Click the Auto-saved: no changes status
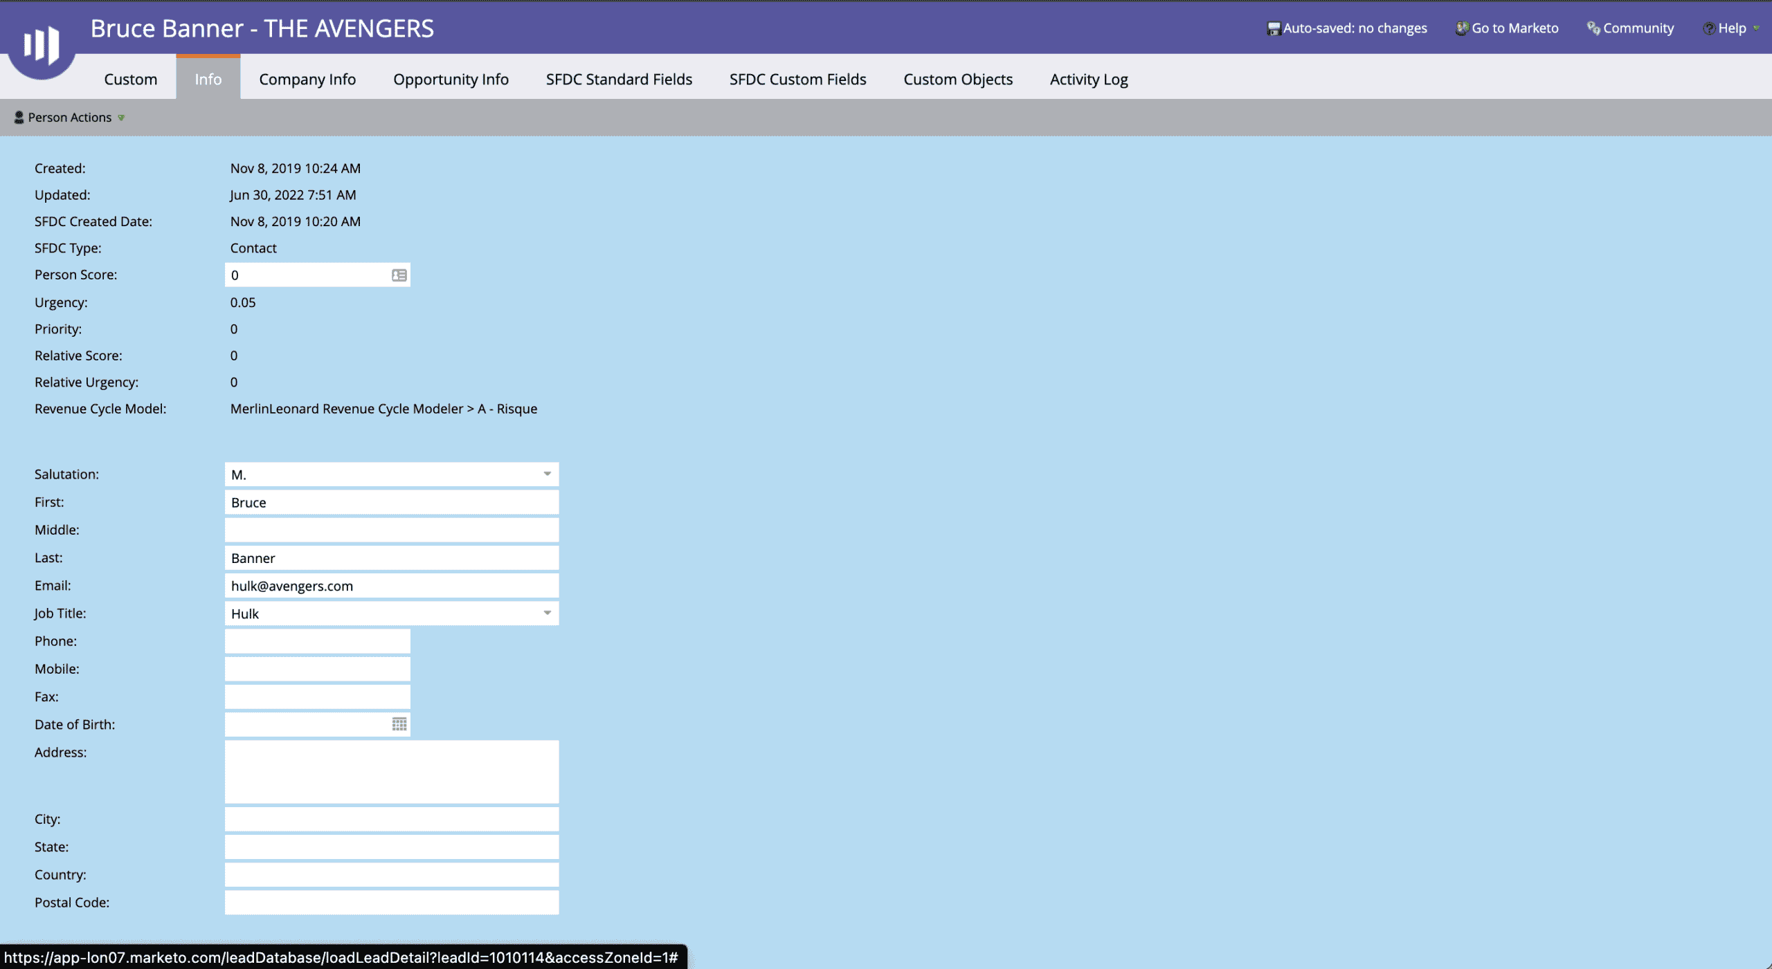Image resolution: width=1772 pixels, height=969 pixels. [1355, 28]
